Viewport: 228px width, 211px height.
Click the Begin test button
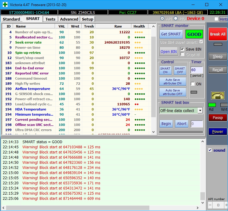[x=166, y=124]
